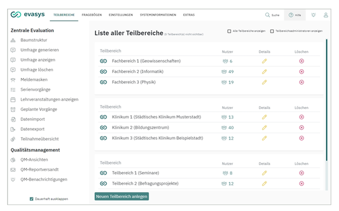Delete Teilbereich 2 (Befragungsprojekte)
339x211 pixels.
coord(301,184)
